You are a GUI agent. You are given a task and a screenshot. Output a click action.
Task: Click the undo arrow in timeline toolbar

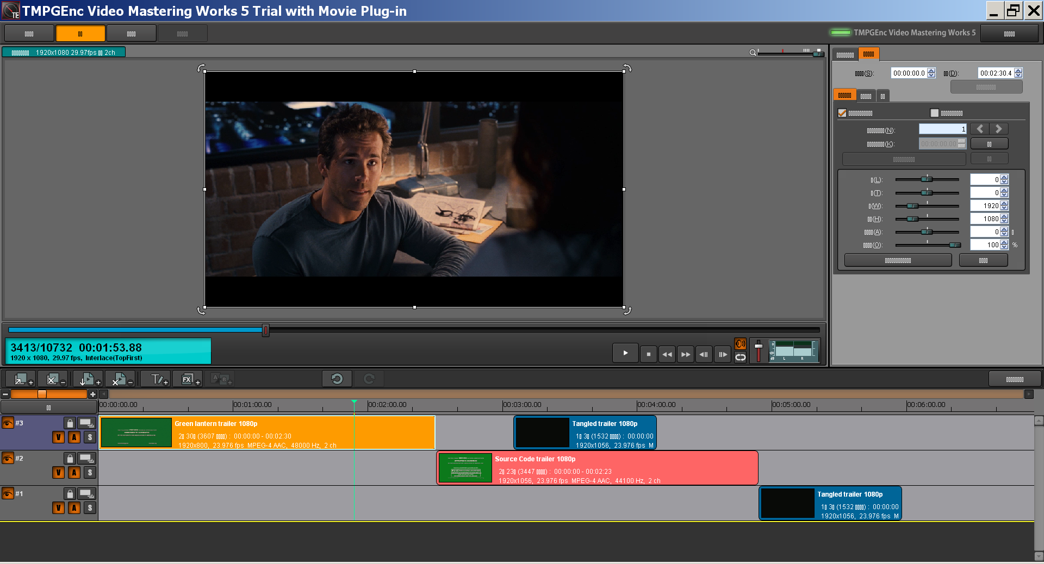click(x=337, y=379)
